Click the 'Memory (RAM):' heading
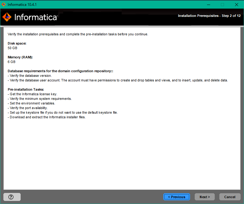The height and width of the screenshot is (204, 244). click(x=20, y=57)
